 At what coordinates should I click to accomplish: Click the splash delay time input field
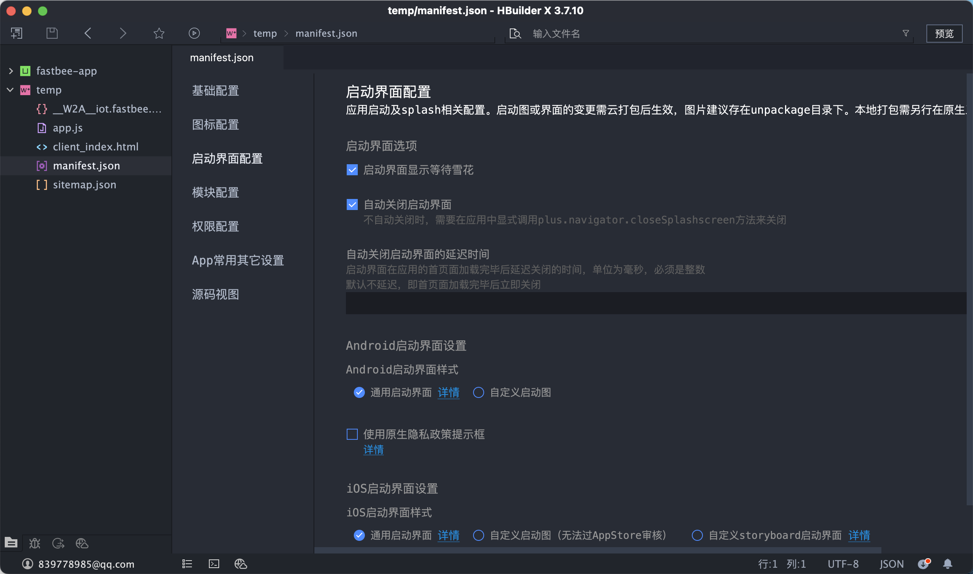tap(656, 303)
